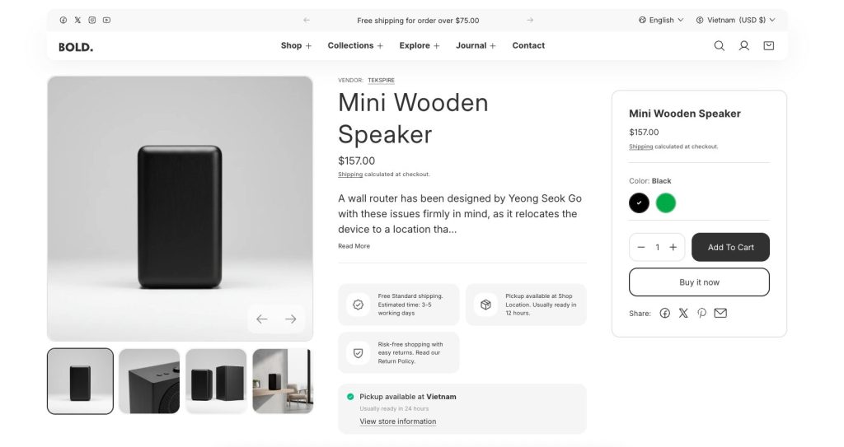Select the green color swatch
Screen dimensions: 844x447
(x=666, y=203)
